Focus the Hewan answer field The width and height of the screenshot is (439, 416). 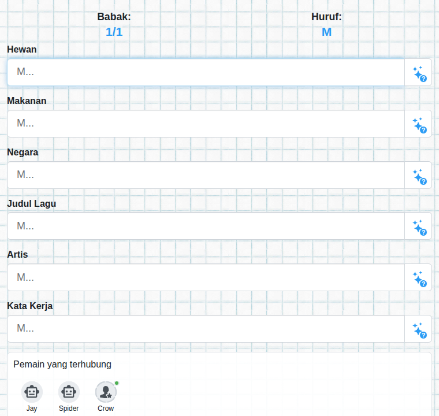tap(206, 72)
